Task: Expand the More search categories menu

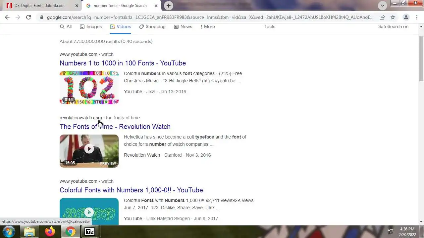Action: click(208, 26)
